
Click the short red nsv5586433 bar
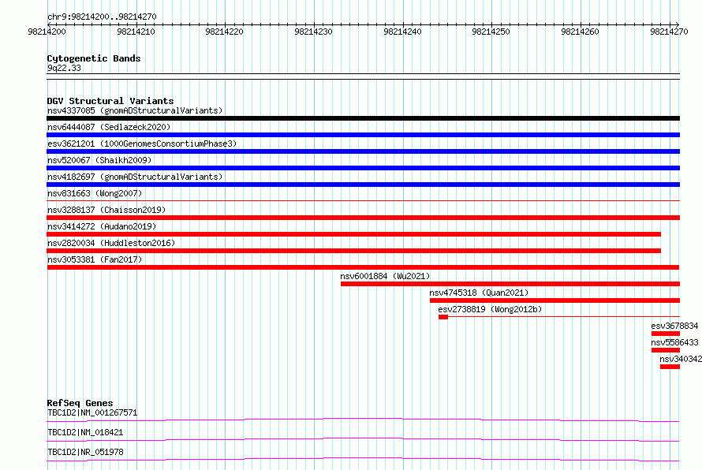pos(666,350)
